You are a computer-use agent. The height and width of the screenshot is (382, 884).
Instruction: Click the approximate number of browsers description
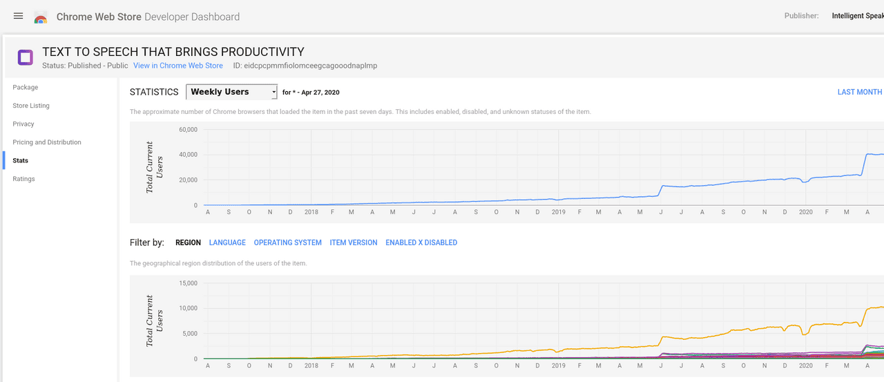(x=361, y=112)
